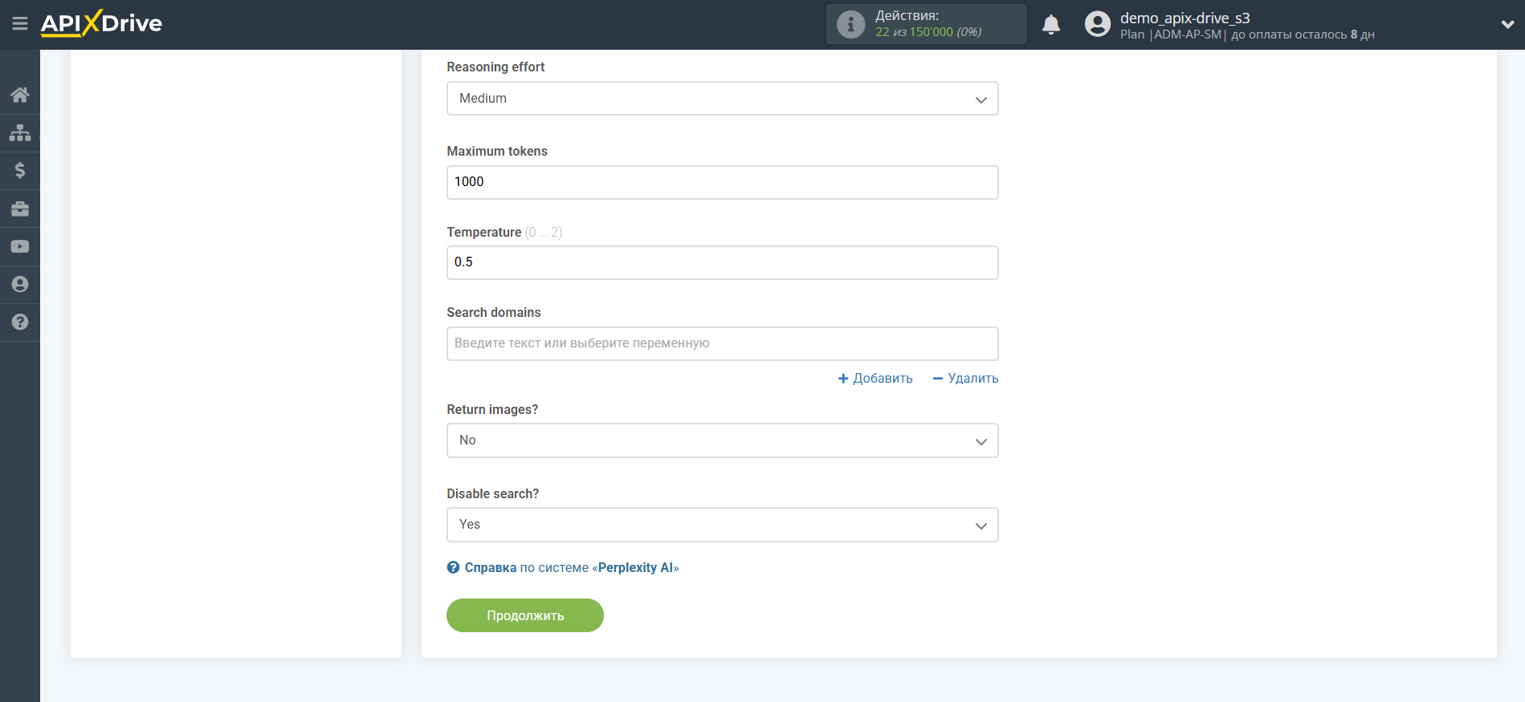
Task: Open profile user icon in sidebar
Action: (20, 284)
